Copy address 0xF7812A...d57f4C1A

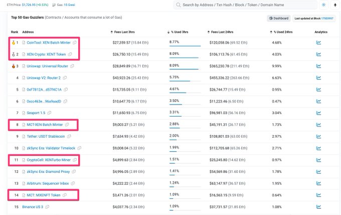click(66, 89)
